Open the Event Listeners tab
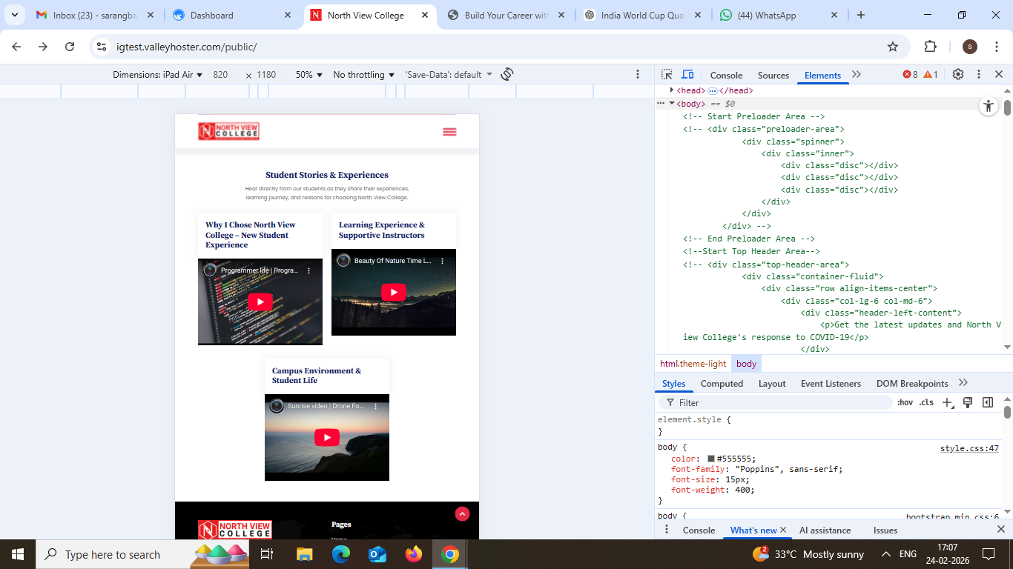 point(831,384)
